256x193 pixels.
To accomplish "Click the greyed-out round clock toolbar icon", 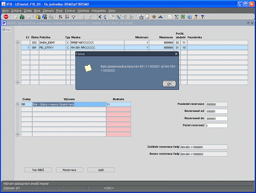I will tap(170, 17).
